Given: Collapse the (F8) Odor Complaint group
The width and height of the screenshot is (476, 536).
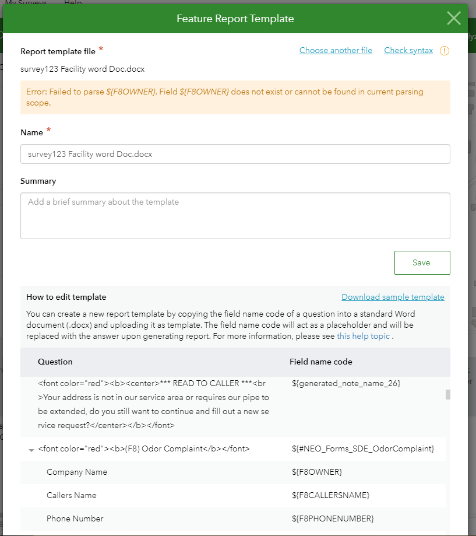Looking at the screenshot, I should [31, 450].
